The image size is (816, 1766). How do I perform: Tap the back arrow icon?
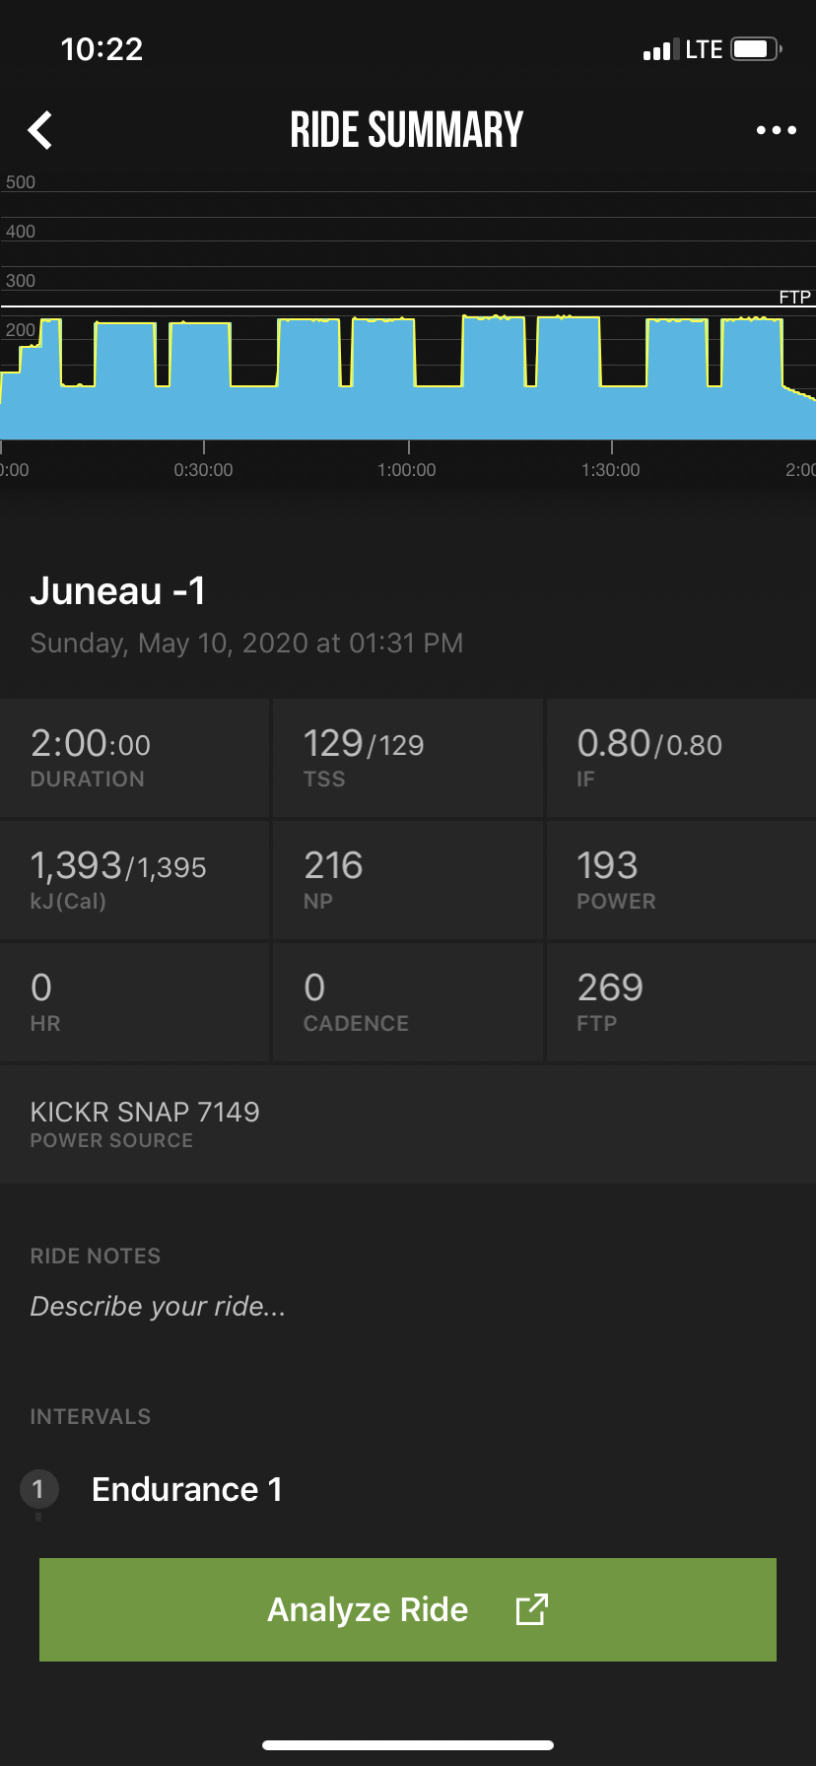tap(40, 130)
